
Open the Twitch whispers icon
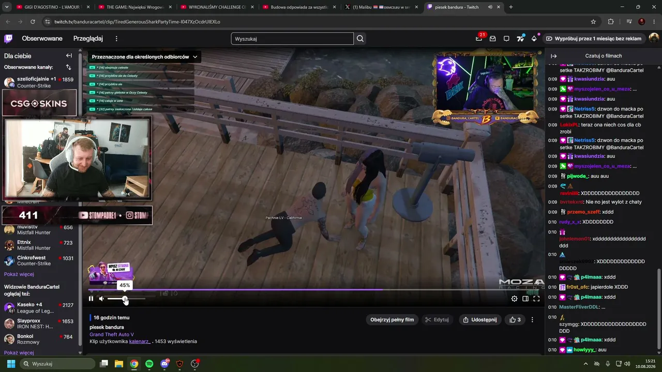(506, 39)
